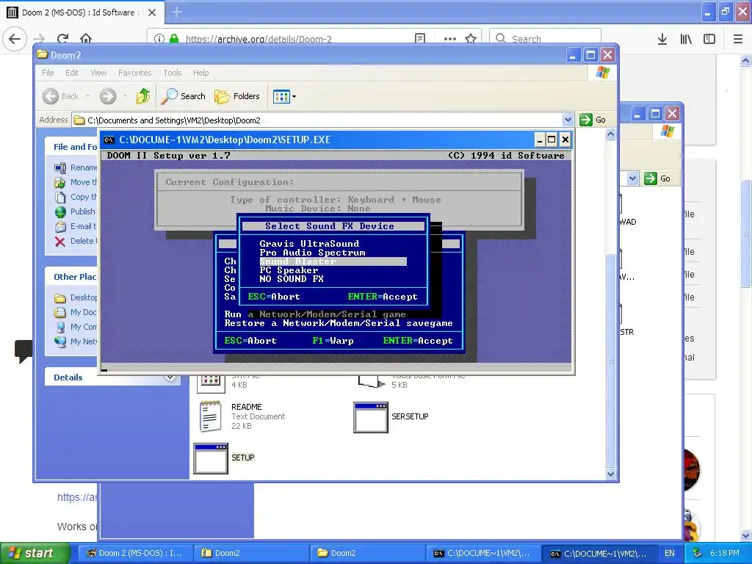Image resolution: width=752 pixels, height=564 pixels.
Task: Click Copy this file task link
Action: pyautogui.click(x=84, y=197)
